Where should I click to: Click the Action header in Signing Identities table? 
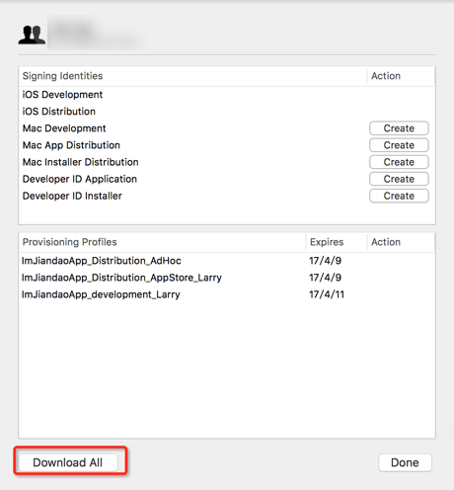386,76
